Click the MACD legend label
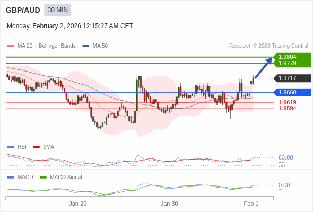This screenshot has height=212, width=313. [x=25, y=178]
